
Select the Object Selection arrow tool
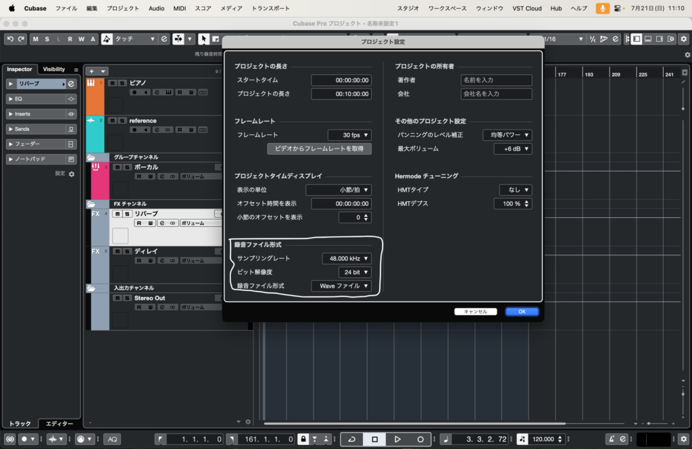point(202,39)
